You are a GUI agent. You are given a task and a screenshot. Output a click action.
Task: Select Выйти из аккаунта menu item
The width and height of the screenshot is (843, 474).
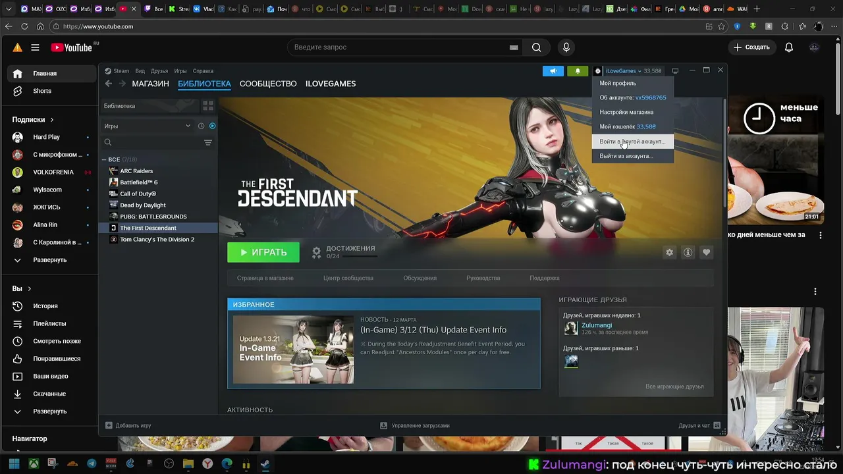(632, 156)
